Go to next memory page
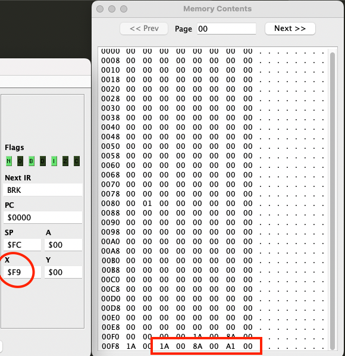 pyautogui.click(x=290, y=29)
